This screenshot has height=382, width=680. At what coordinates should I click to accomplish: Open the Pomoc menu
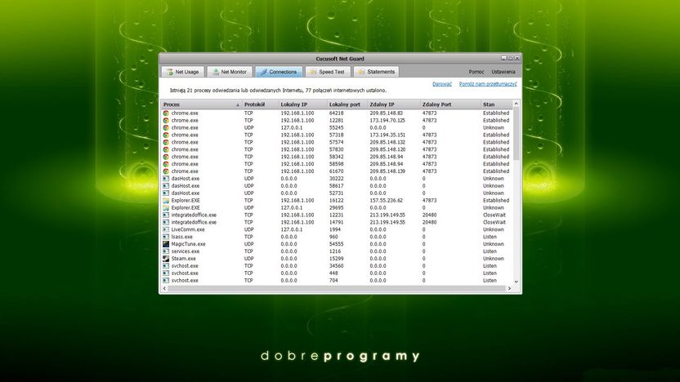click(476, 72)
